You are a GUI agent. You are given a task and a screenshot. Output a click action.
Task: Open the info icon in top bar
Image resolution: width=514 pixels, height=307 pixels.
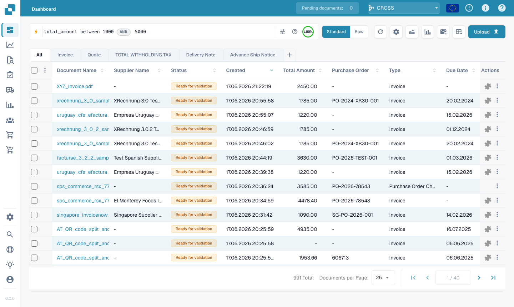[485, 8]
